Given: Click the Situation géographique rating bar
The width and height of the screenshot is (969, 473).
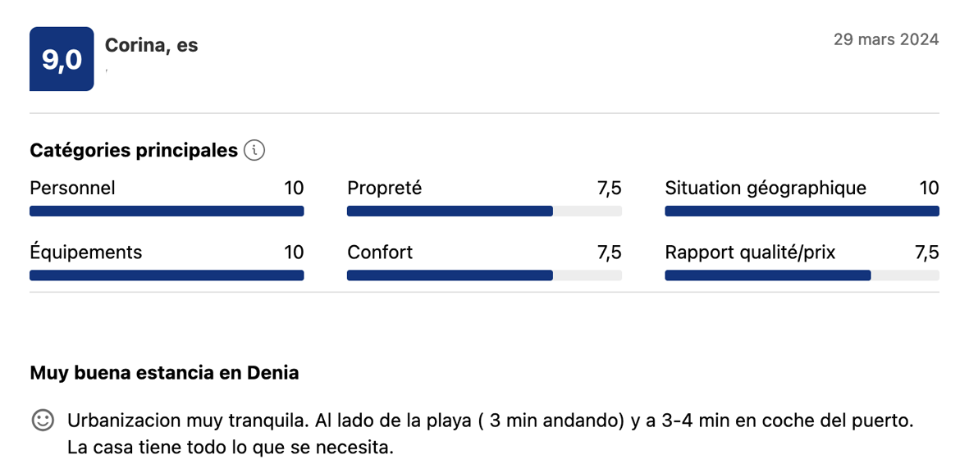Looking at the screenshot, I should point(802,211).
